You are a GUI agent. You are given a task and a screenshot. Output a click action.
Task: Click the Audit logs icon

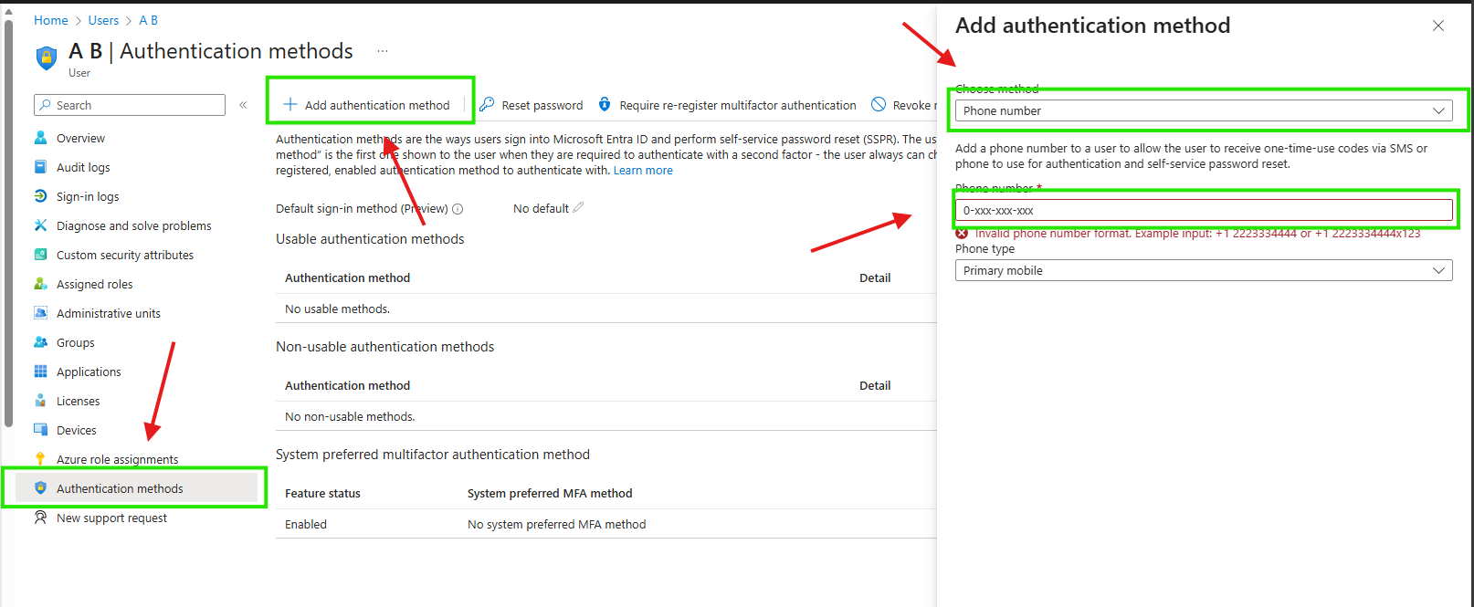click(40, 167)
